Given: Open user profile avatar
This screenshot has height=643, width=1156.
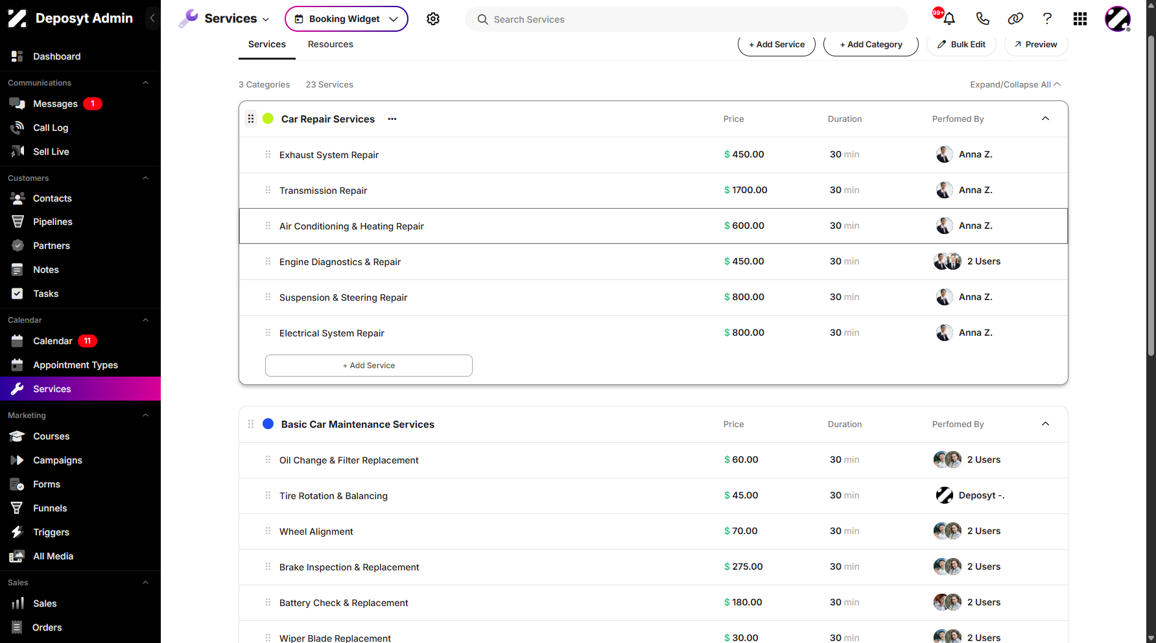Looking at the screenshot, I should (1118, 19).
